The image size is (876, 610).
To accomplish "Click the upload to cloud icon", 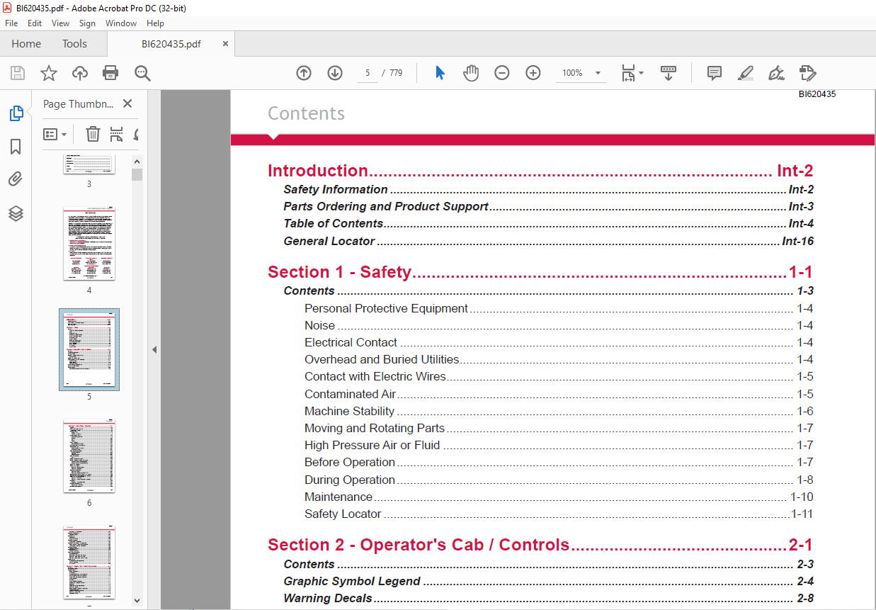I will 80,73.
